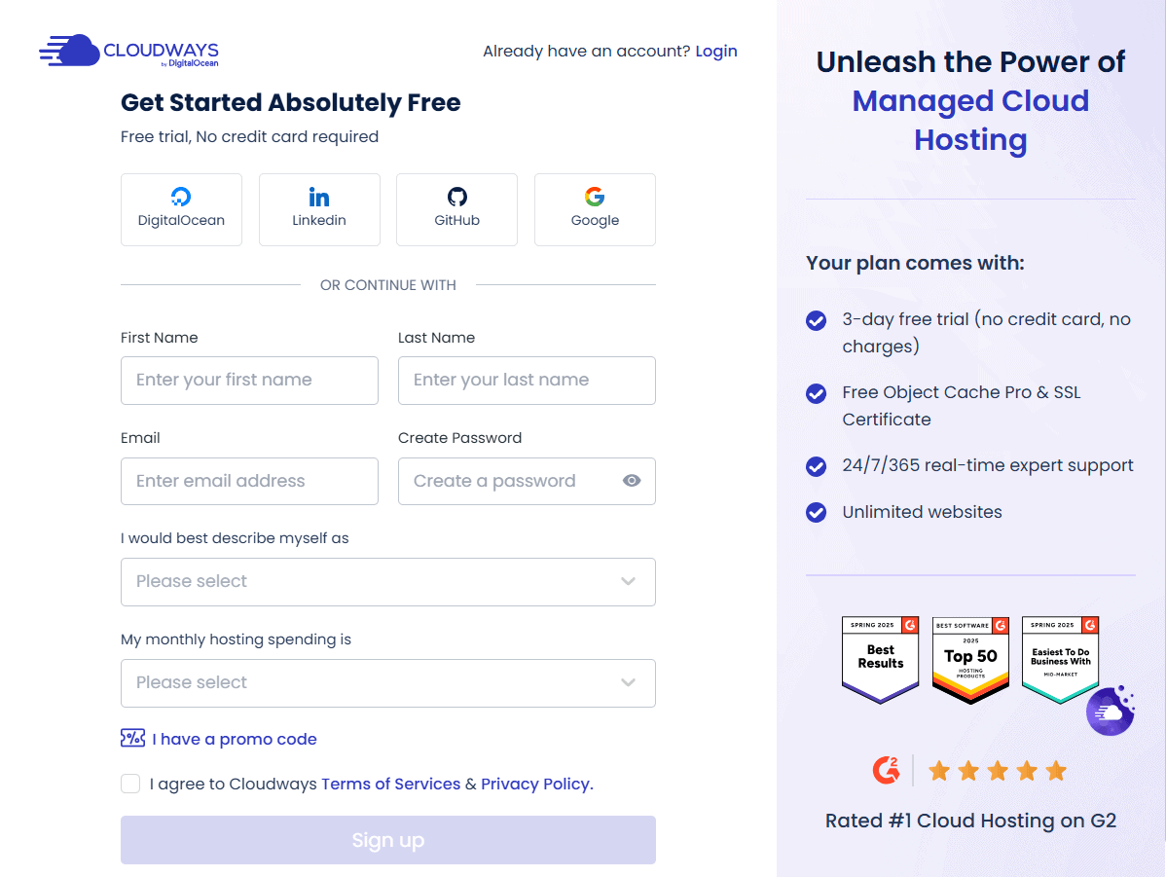Open the Terms of Services link

pyautogui.click(x=390, y=784)
